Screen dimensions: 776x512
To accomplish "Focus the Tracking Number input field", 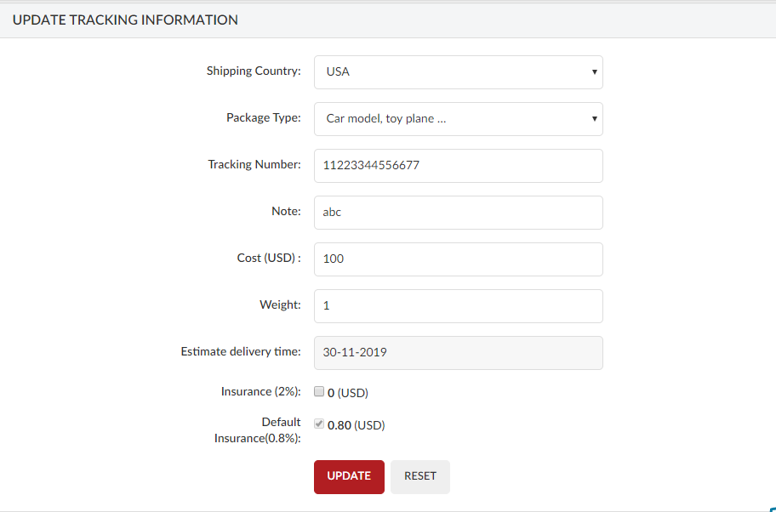I will pos(459,166).
